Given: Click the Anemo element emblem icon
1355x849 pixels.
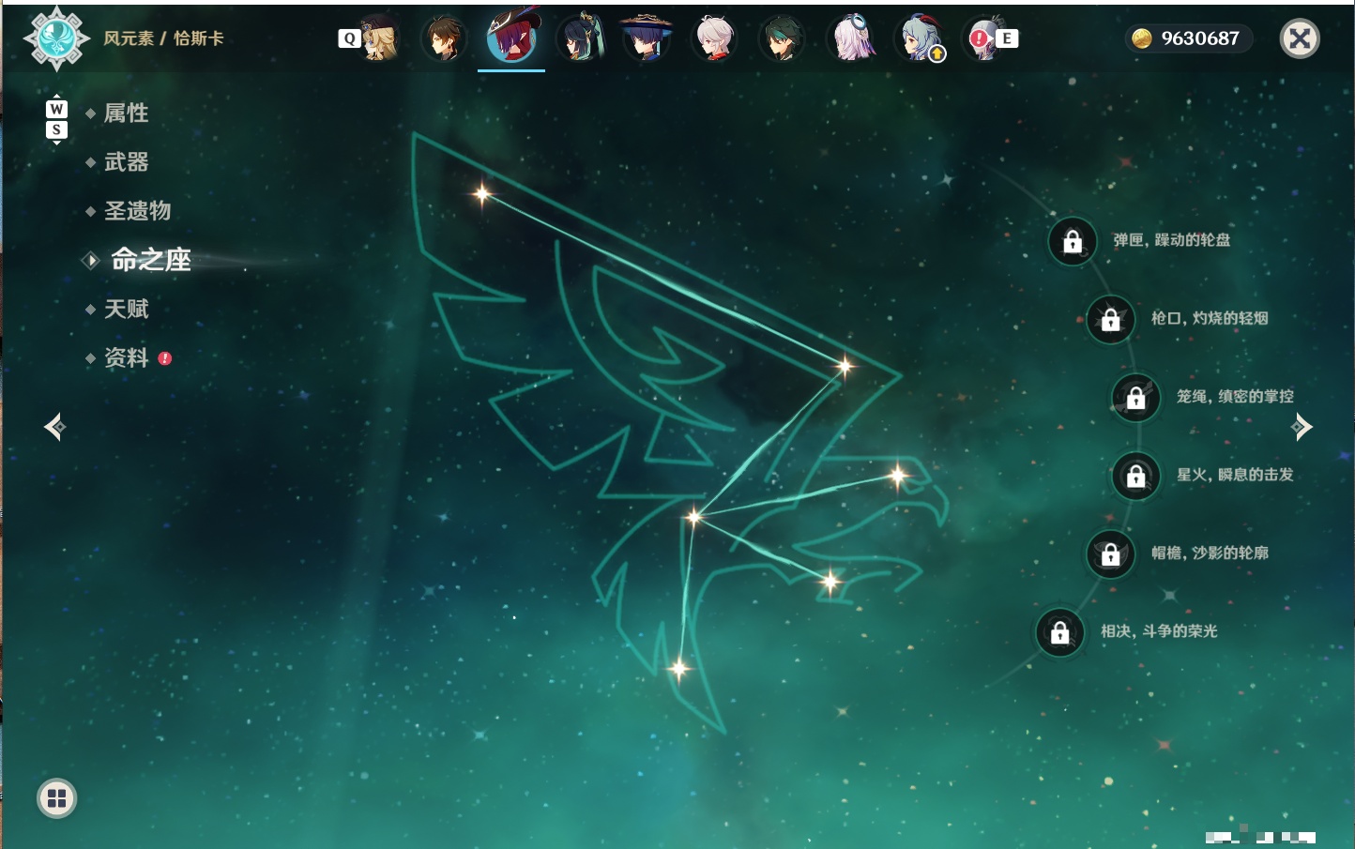Looking at the screenshot, I should click(x=57, y=38).
